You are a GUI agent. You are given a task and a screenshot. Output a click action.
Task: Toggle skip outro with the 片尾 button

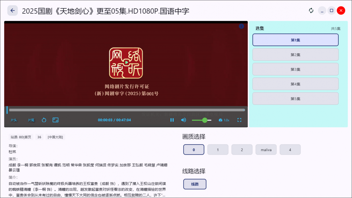[x=31, y=120]
